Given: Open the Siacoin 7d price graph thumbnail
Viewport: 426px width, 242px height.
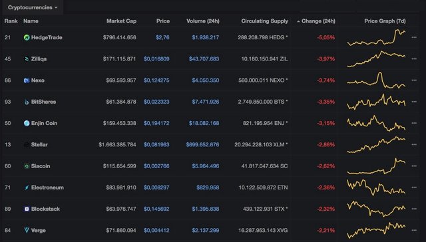Looking at the screenshot, I should pyautogui.click(x=376, y=166).
